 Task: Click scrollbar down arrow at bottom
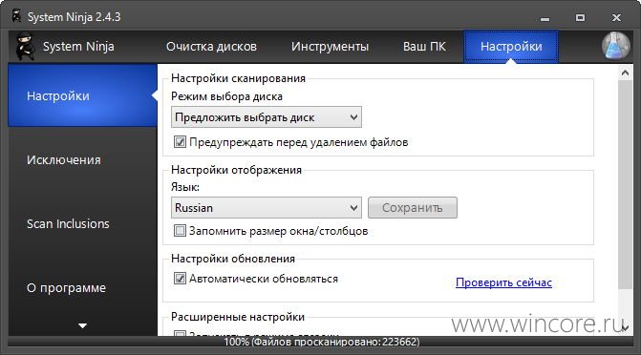pos(625,327)
